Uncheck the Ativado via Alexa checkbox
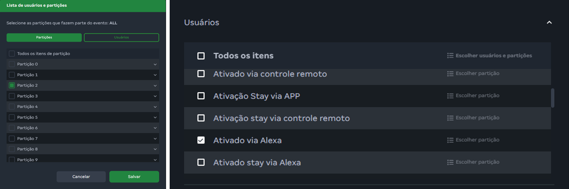Image resolution: width=569 pixels, height=189 pixels. [201, 140]
